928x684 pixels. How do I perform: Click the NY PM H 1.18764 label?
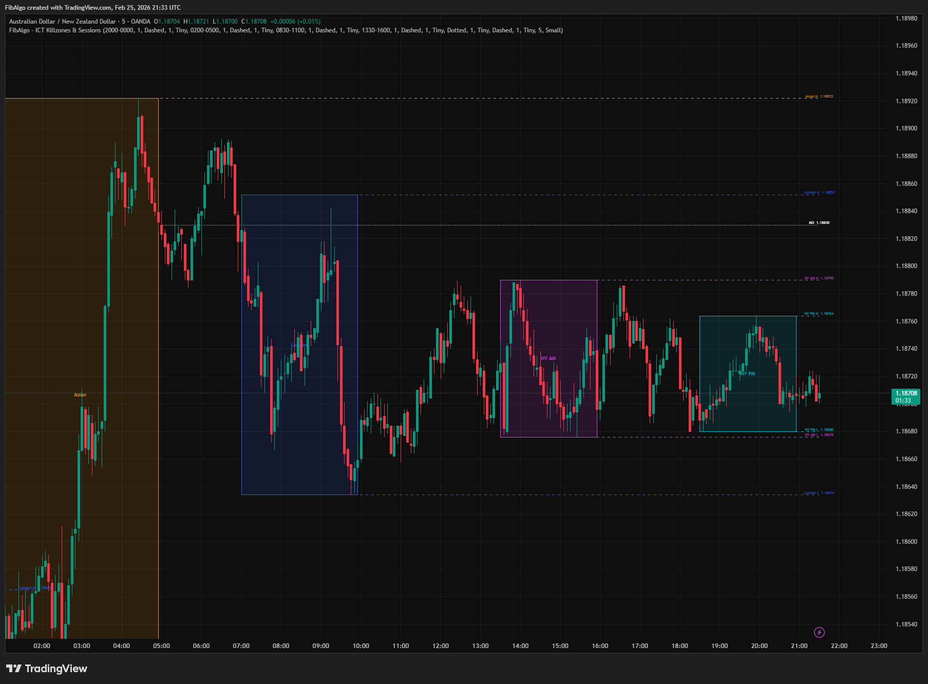click(x=819, y=314)
